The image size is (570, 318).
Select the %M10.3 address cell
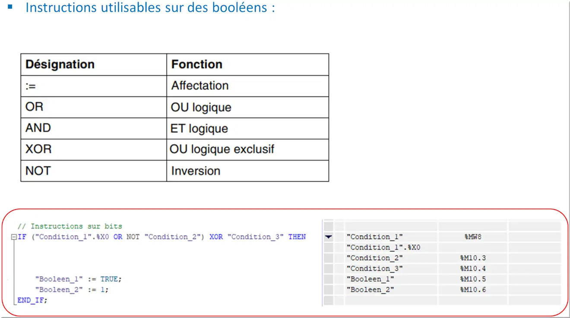tap(473, 258)
